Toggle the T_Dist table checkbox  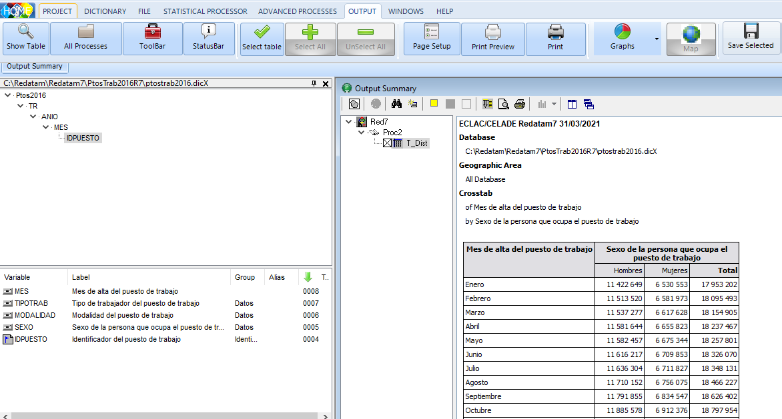click(387, 143)
